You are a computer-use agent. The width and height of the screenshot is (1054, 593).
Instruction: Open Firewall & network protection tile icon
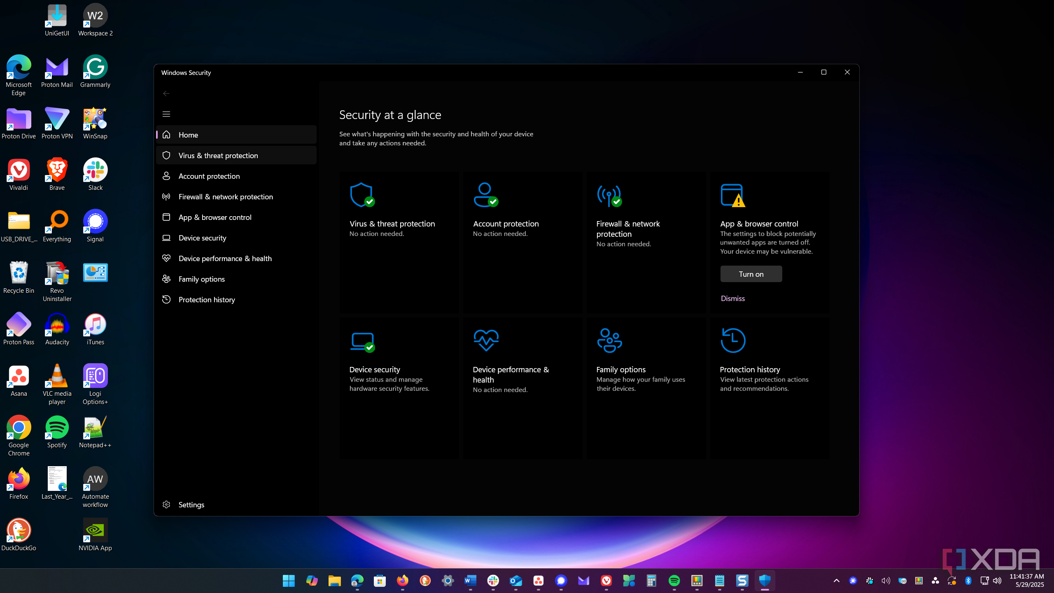click(609, 196)
